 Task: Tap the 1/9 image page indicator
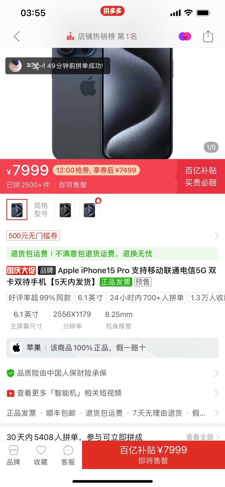tap(211, 147)
